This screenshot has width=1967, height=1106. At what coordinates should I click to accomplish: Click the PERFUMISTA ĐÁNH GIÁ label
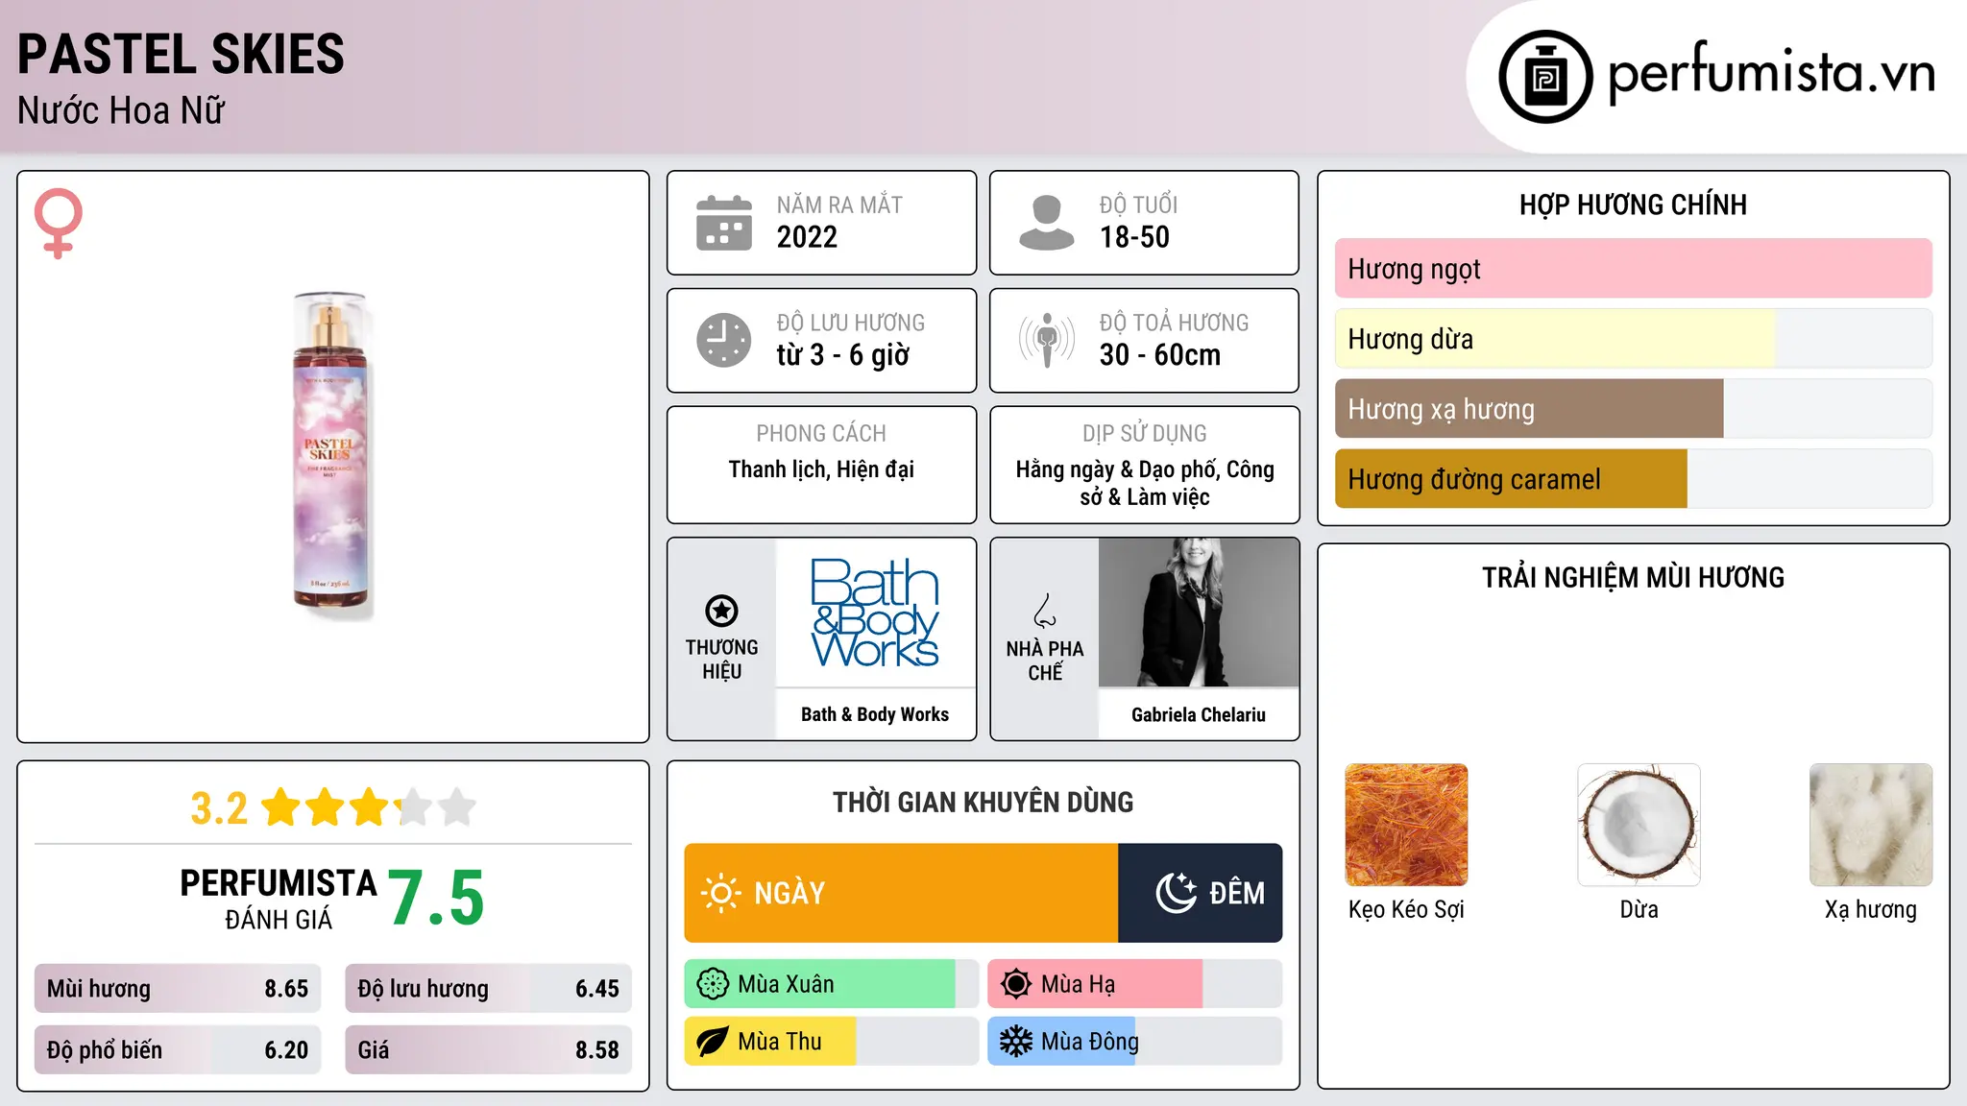click(x=279, y=899)
